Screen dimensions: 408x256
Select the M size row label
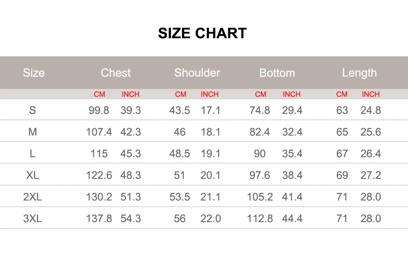(x=33, y=132)
